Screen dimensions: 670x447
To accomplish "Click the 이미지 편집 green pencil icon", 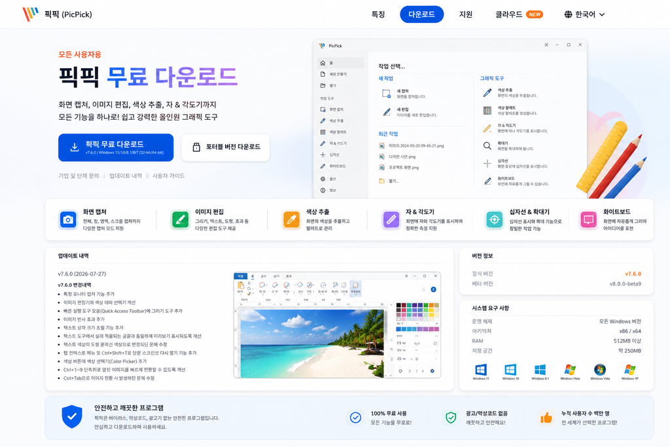I will point(181,220).
